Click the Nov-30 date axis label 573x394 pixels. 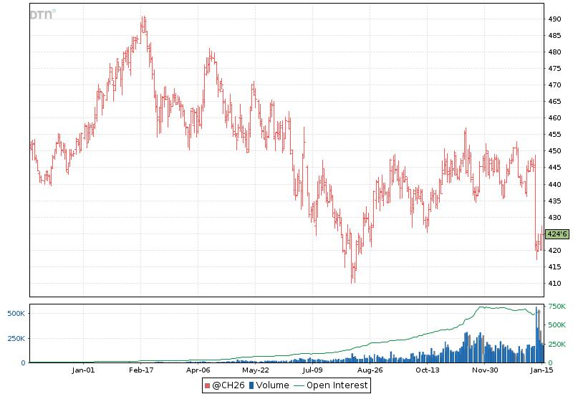(x=485, y=370)
